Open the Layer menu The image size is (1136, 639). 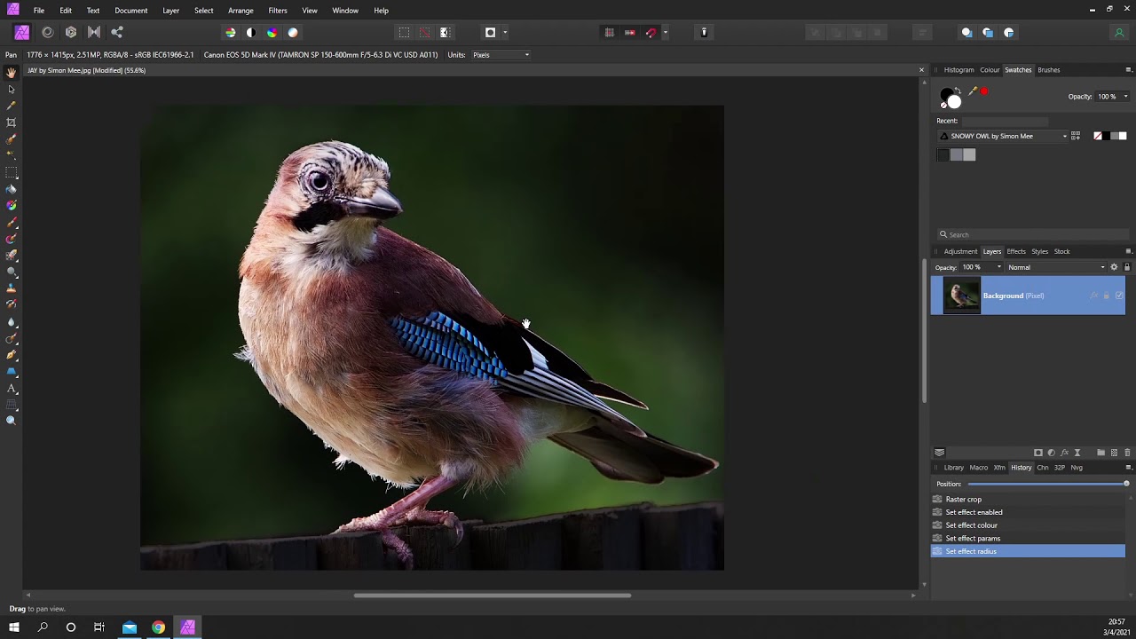(x=171, y=11)
